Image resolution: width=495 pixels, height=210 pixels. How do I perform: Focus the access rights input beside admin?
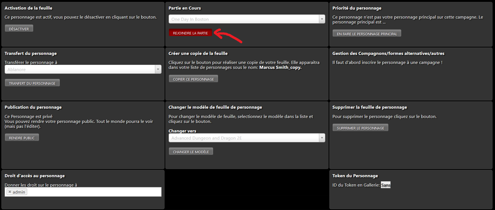point(93,192)
